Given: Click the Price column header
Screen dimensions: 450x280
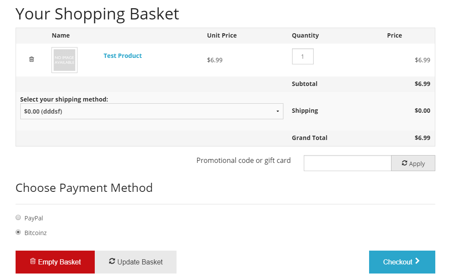Looking at the screenshot, I should point(394,35).
